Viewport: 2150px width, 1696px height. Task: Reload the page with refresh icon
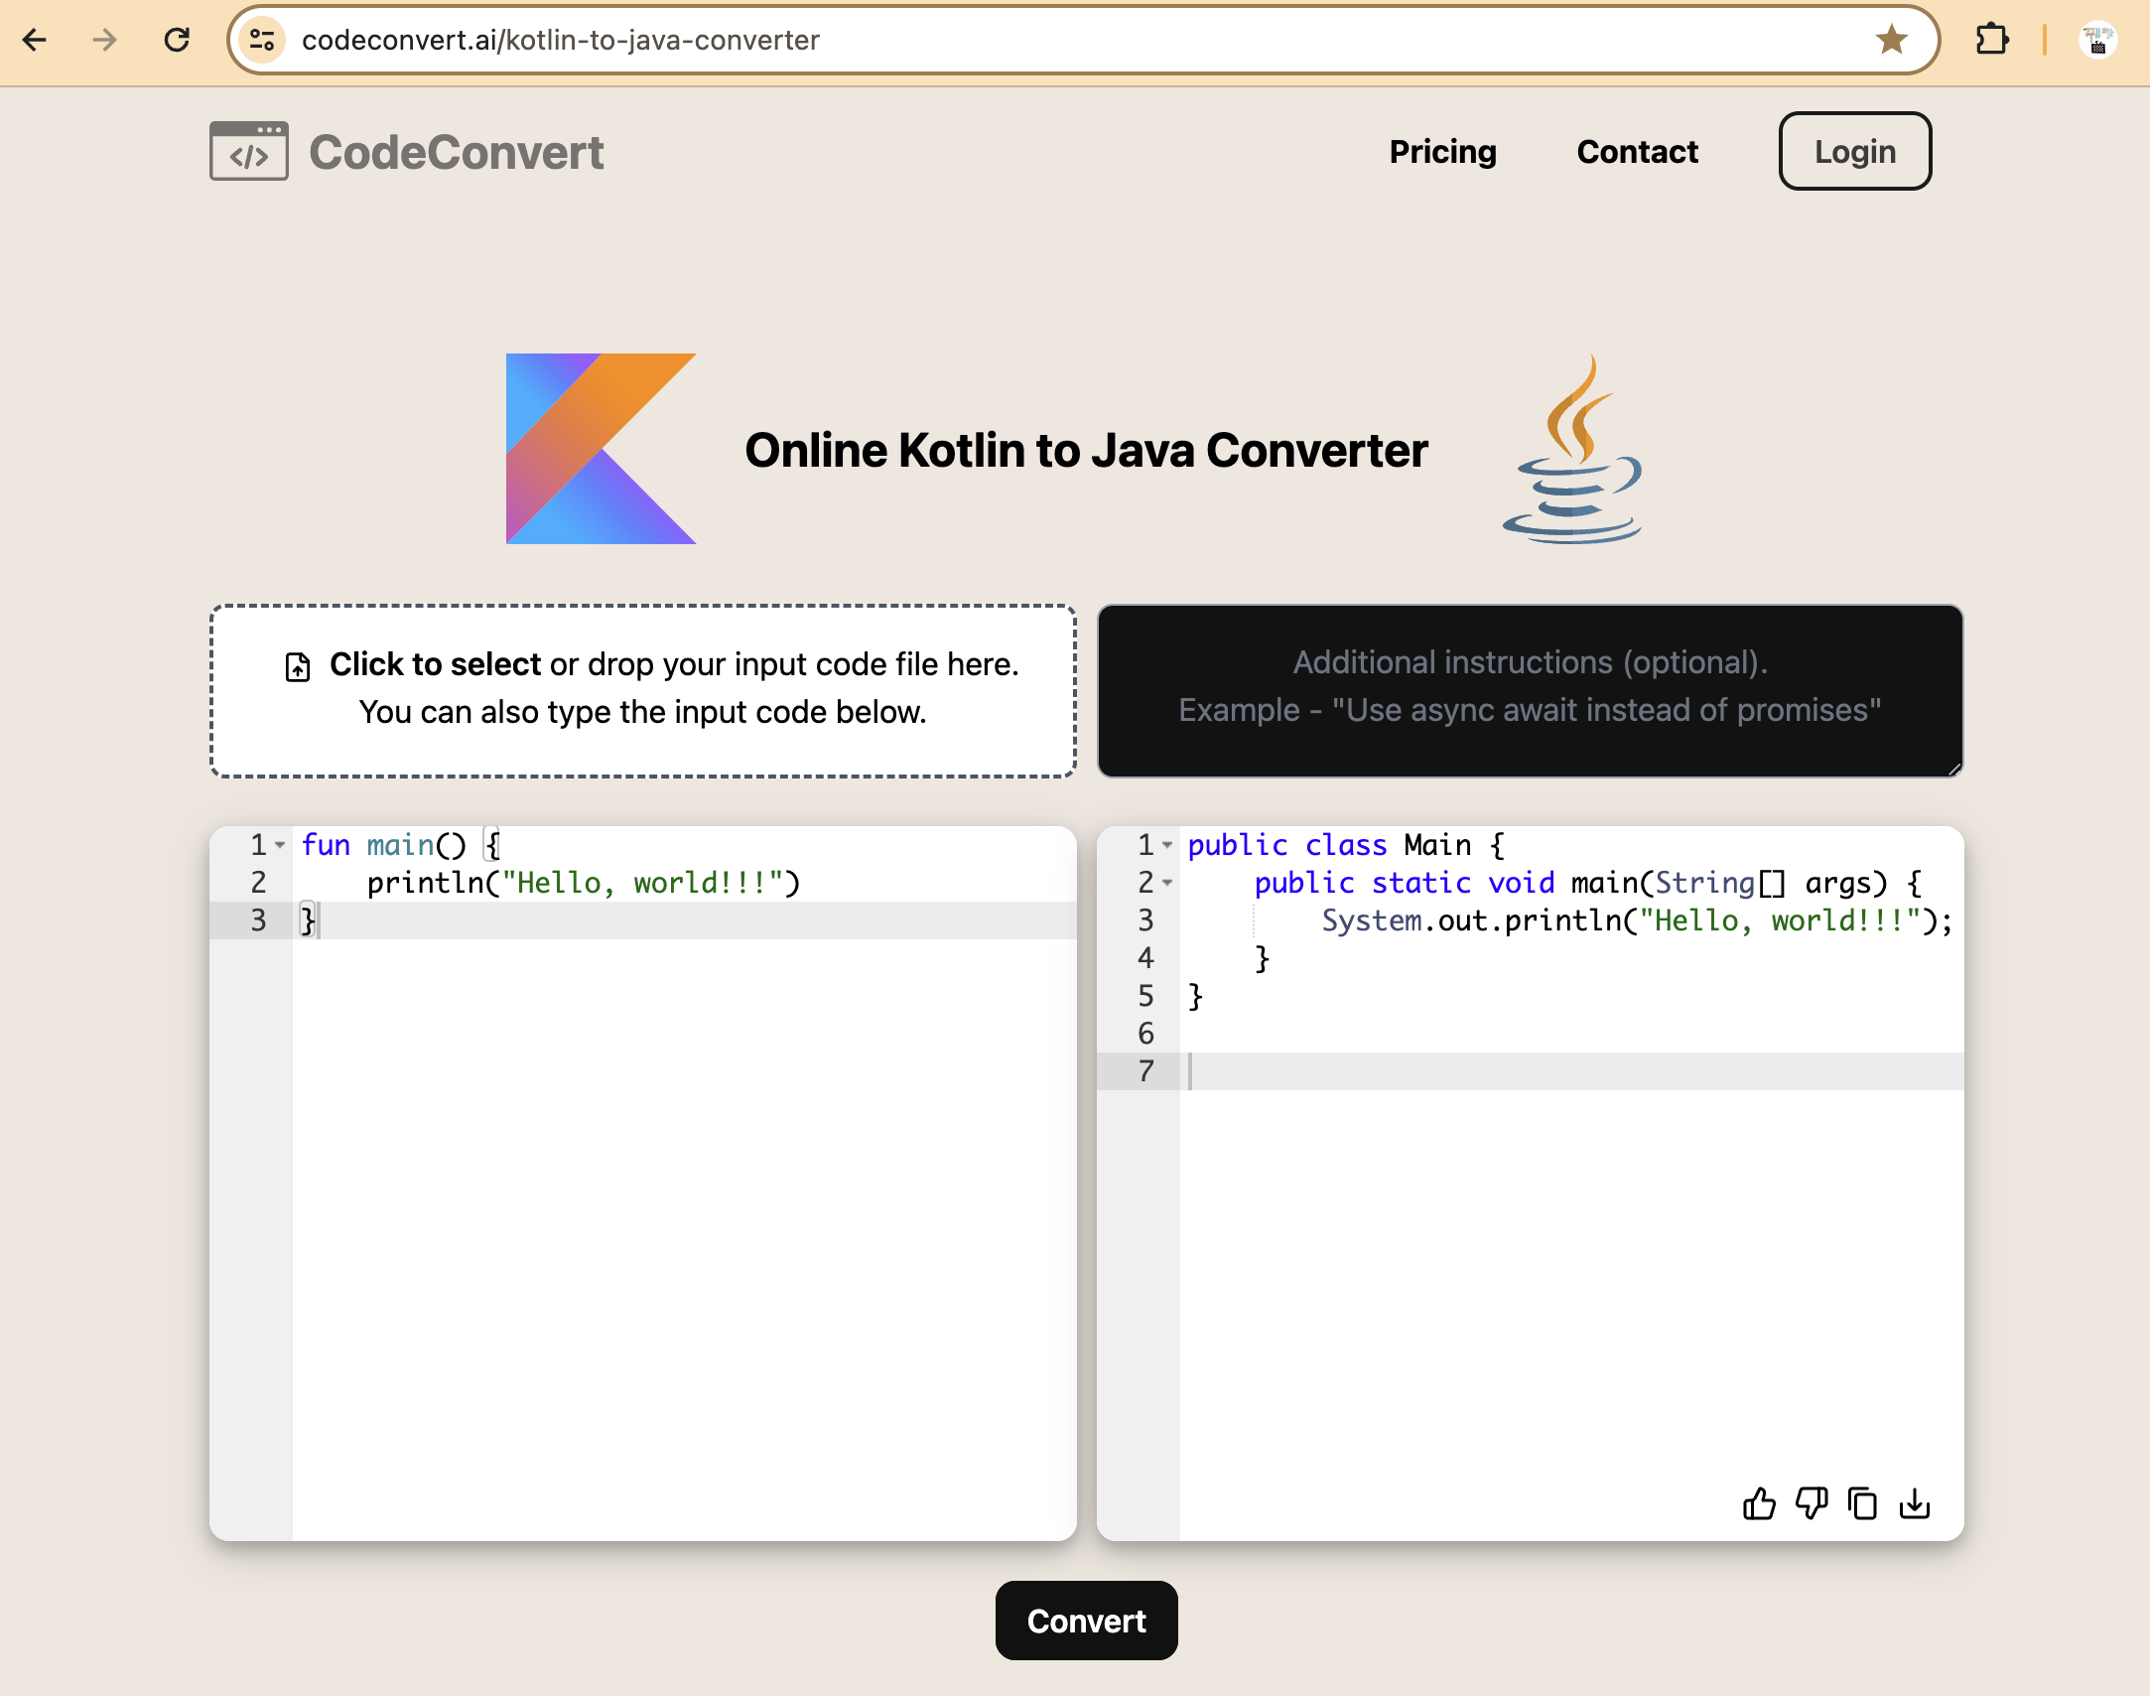click(x=177, y=40)
